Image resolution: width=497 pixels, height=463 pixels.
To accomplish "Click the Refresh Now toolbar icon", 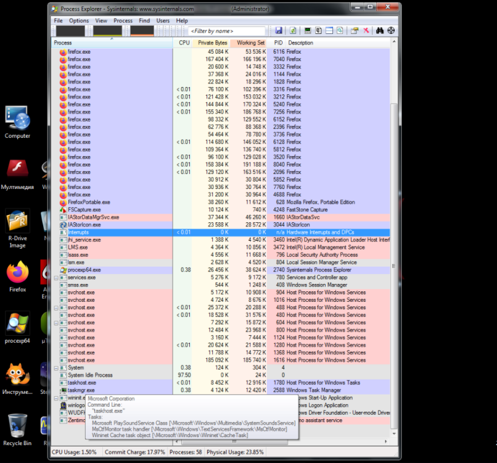I will click(292, 30).
